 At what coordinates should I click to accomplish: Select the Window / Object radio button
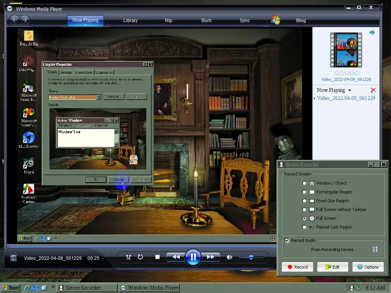point(304,183)
